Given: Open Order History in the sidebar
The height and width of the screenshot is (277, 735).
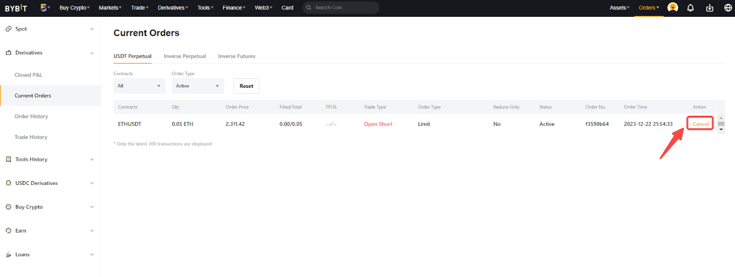Looking at the screenshot, I should pos(31,116).
